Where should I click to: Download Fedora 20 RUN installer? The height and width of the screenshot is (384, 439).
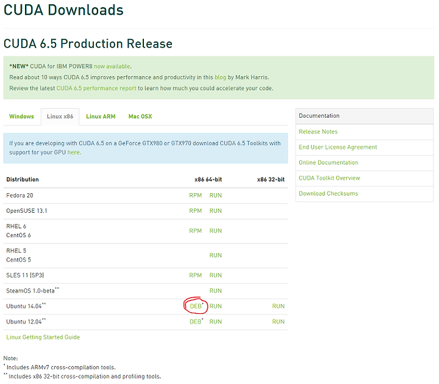pos(216,196)
